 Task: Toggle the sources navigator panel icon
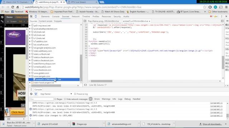[85, 21]
